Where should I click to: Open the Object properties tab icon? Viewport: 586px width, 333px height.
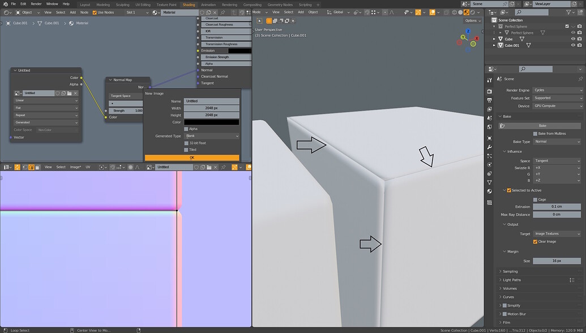pyautogui.click(x=490, y=138)
